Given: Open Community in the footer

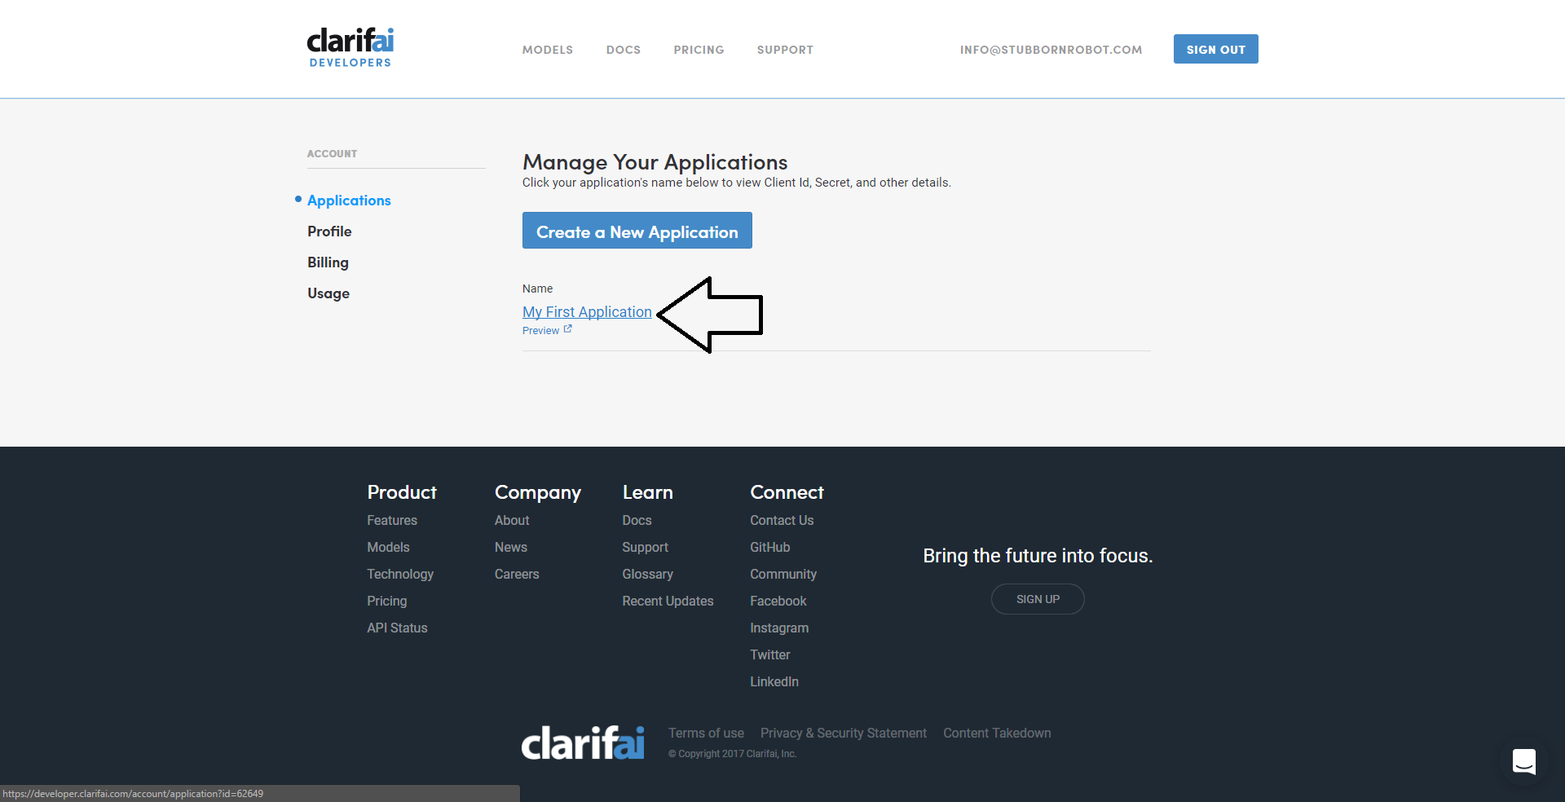Looking at the screenshot, I should (783, 574).
